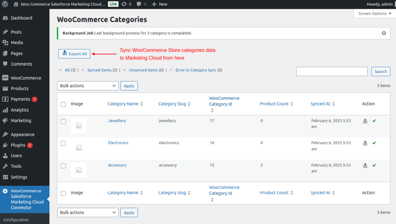Open the Plugins menu in sidebar
This screenshot has width=396, height=224.
tap(18, 145)
